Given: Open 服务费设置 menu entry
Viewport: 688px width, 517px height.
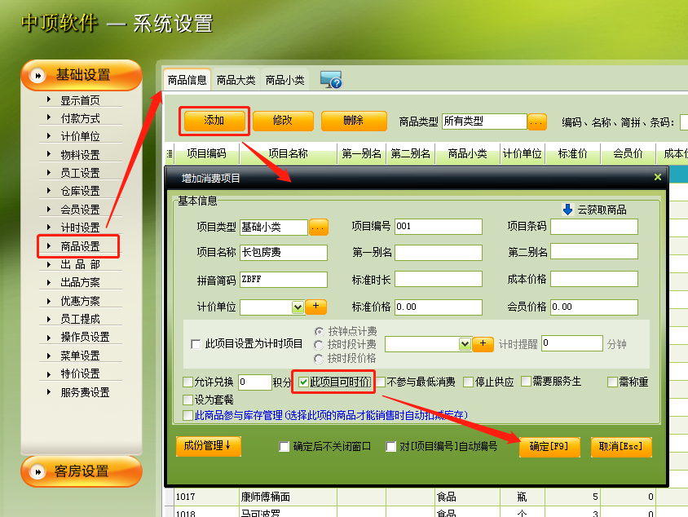Looking at the screenshot, I should [x=85, y=392].
